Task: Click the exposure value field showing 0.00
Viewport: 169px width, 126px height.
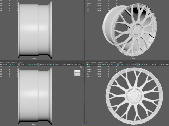Action: (80, 64)
